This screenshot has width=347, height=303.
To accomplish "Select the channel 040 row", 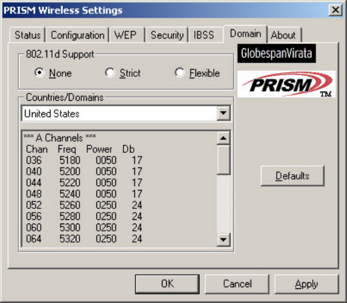I will coord(84,171).
